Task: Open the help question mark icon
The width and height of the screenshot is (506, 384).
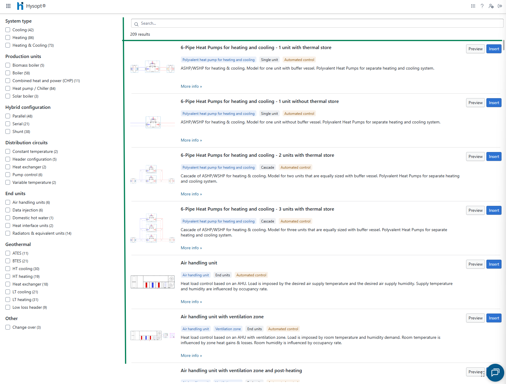Action: pyautogui.click(x=482, y=6)
